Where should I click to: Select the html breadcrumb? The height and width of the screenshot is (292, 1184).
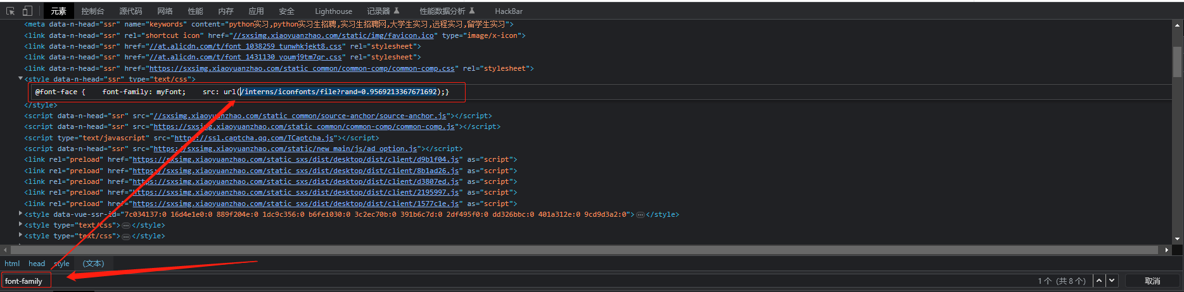12,264
